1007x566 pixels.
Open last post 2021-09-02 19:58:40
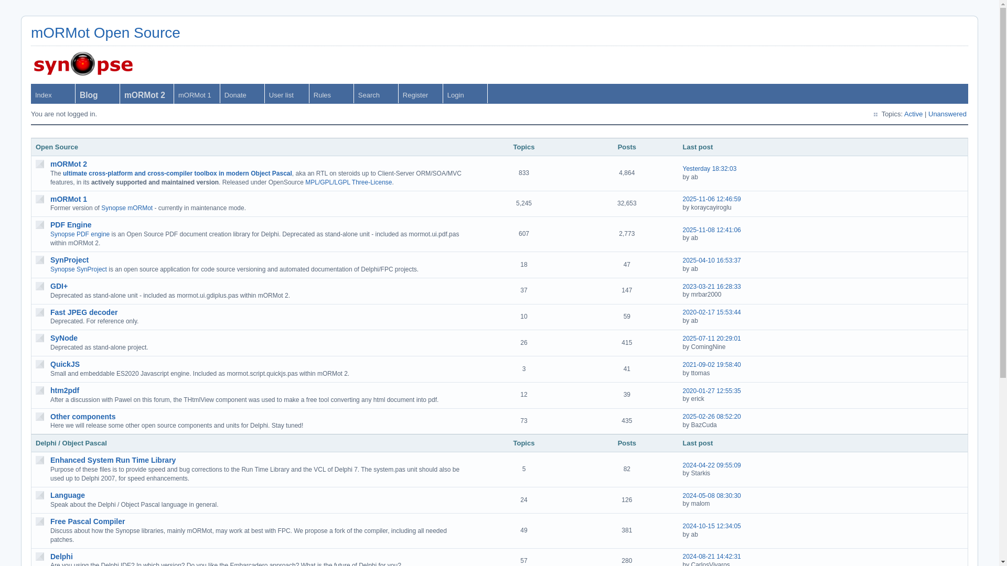click(x=712, y=365)
